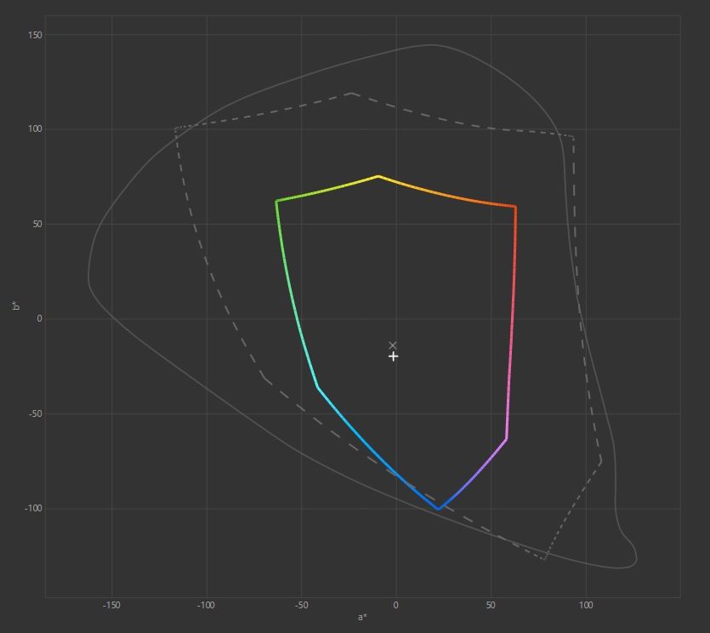Click the white plus marker near the center
Screen dimensions: 710x633
[x=393, y=356]
